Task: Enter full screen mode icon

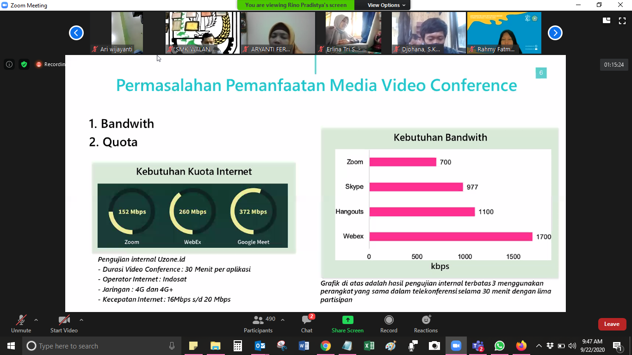Action: click(622, 20)
